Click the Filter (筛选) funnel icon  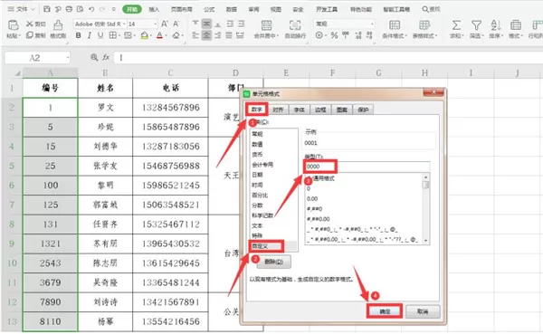tap(477, 25)
